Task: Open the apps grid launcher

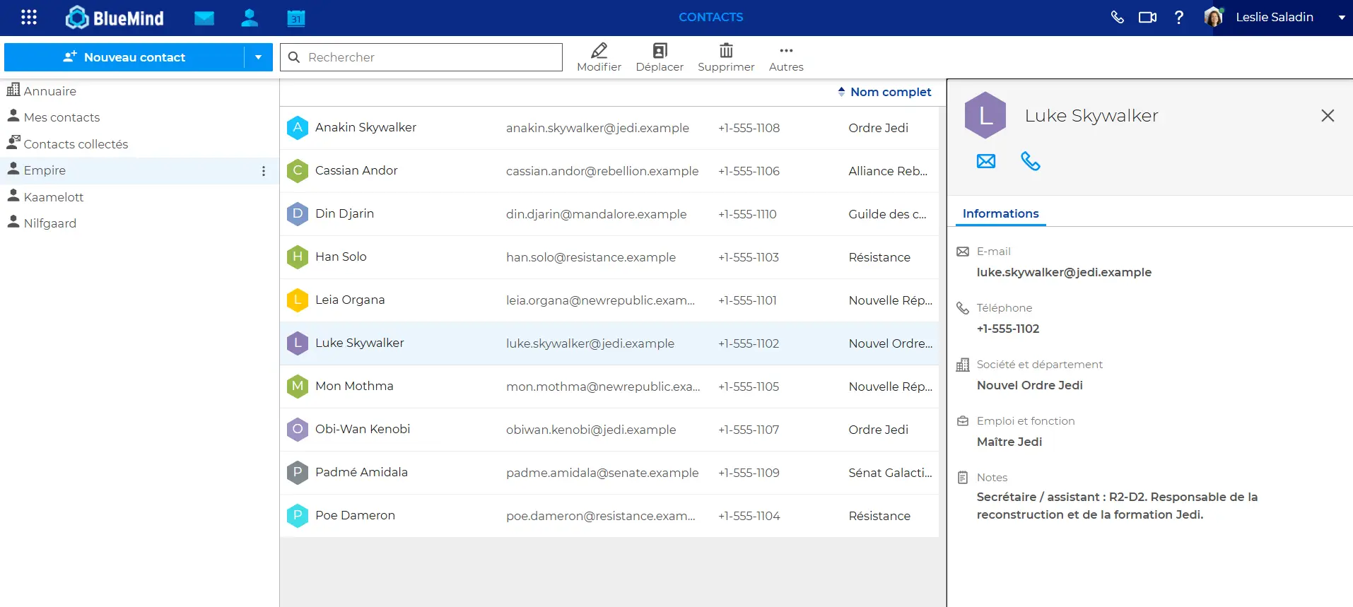Action: [29, 18]
